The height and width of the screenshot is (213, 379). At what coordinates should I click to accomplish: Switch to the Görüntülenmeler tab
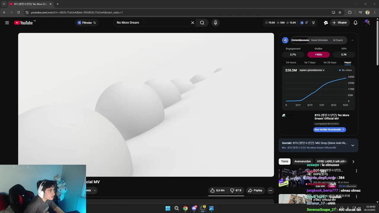tap(300, 40)
